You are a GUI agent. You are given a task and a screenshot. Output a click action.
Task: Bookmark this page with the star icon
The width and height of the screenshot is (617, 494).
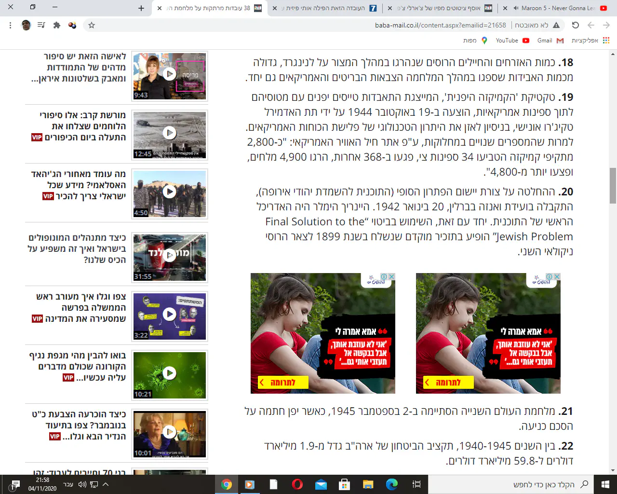click(x=92, y=25)
